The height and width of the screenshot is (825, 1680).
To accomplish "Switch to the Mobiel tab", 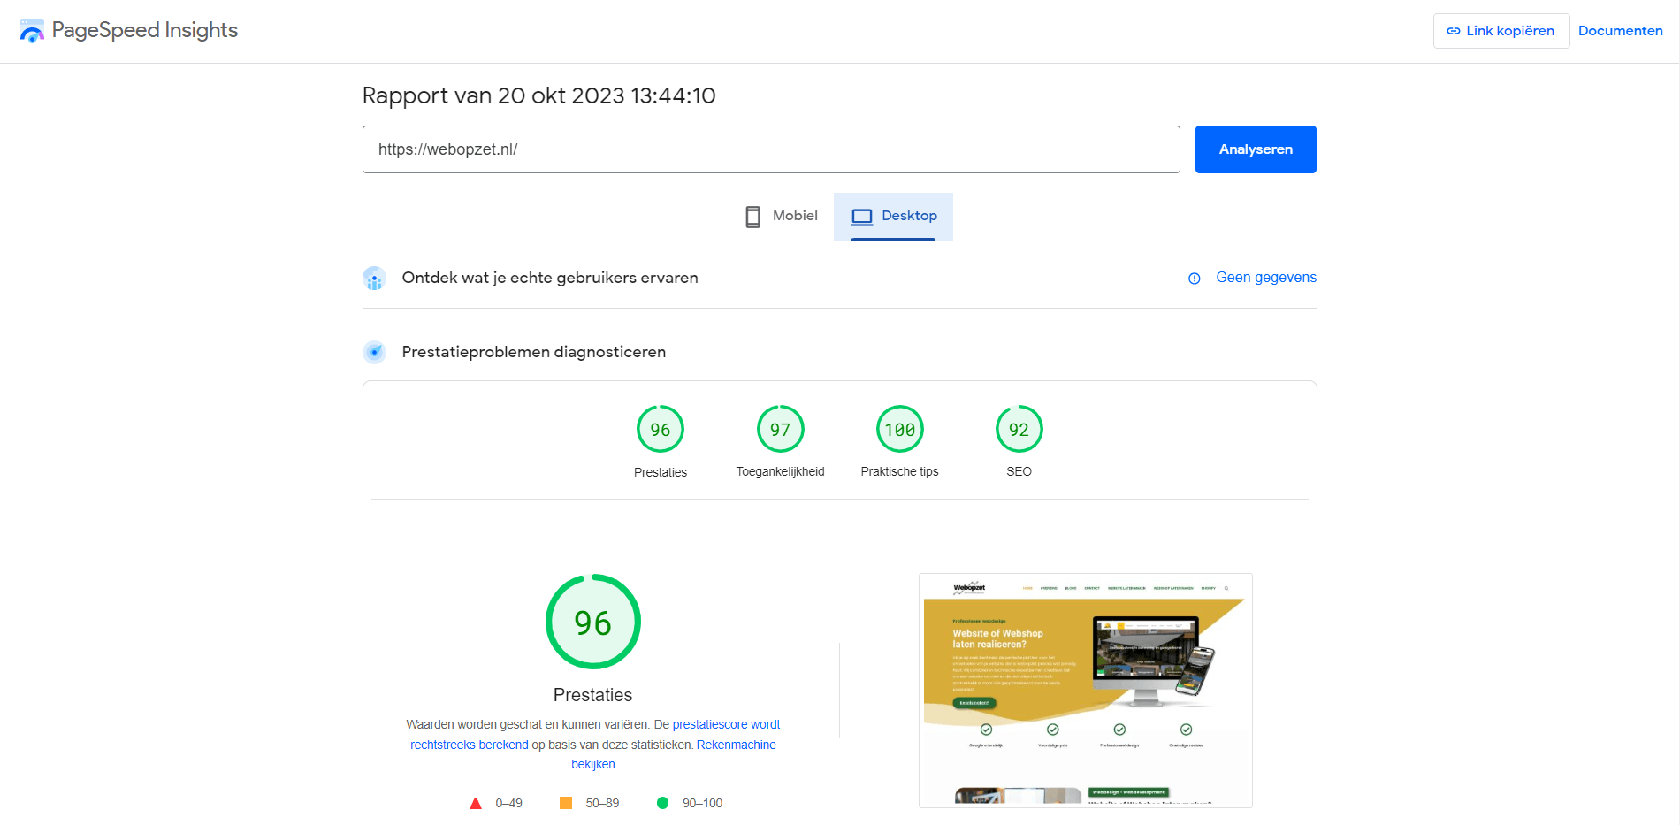I will click(782, 216).
